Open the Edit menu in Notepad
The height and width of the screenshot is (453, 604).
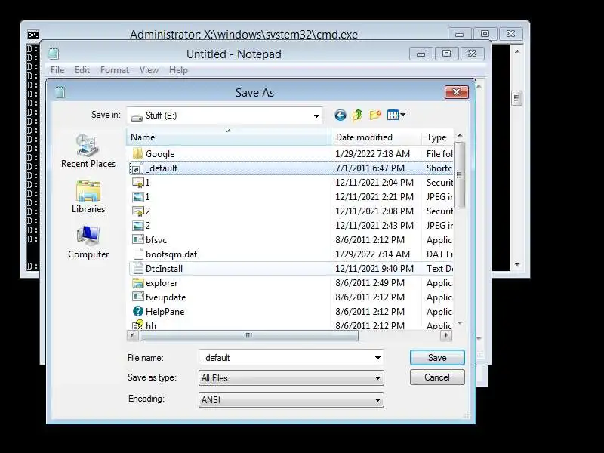pos(82,70)
